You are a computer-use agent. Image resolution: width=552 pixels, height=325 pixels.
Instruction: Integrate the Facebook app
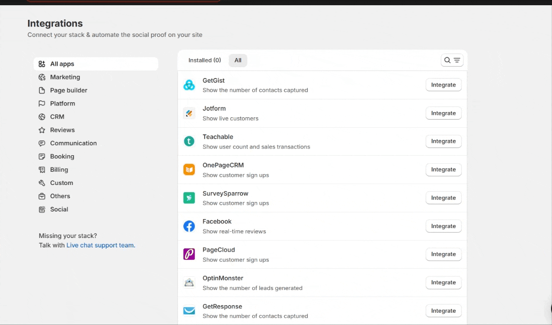pos(443,226)
